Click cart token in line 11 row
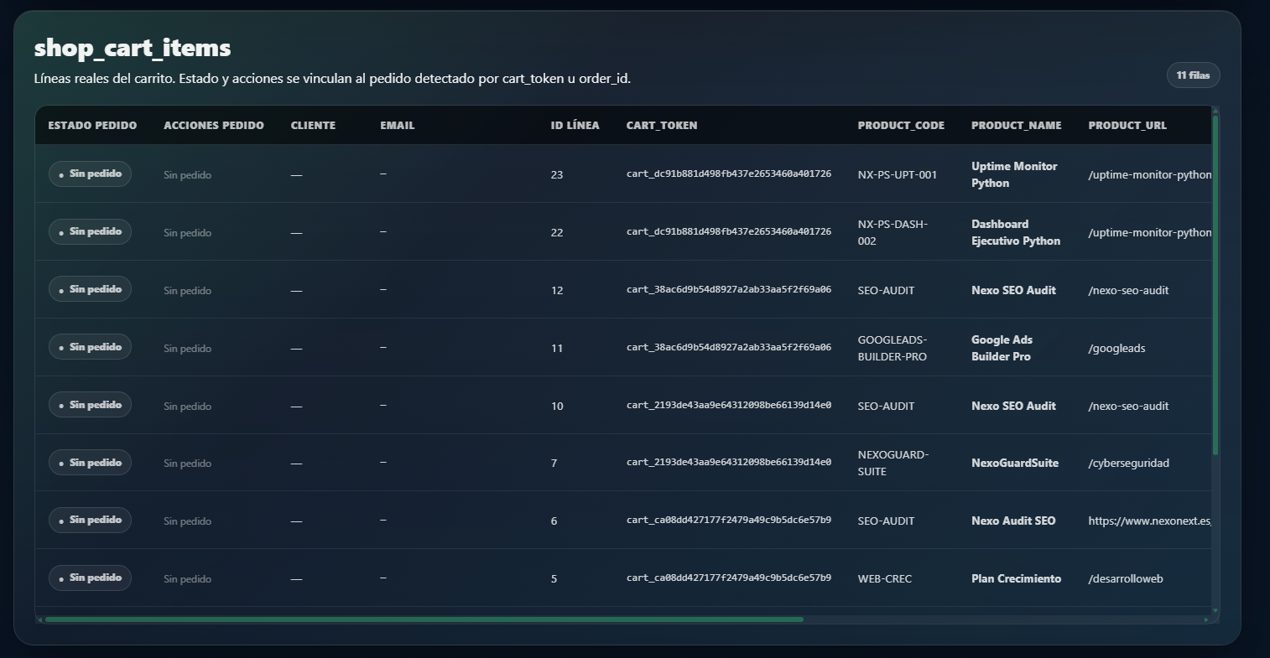The width and height of the screenshot is (1270, 658). 729,347
